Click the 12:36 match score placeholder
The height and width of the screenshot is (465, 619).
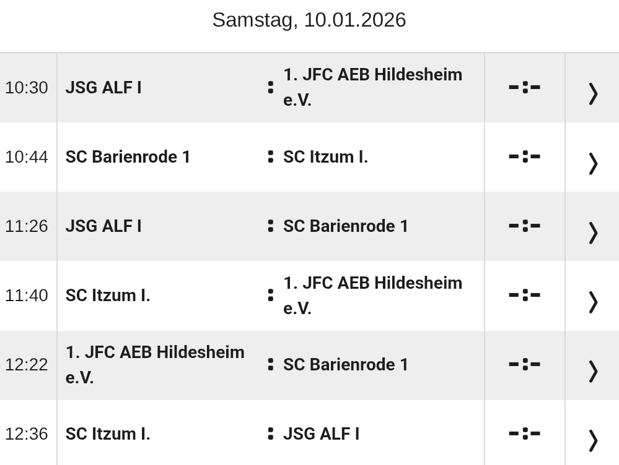click(x=524, y=434)
